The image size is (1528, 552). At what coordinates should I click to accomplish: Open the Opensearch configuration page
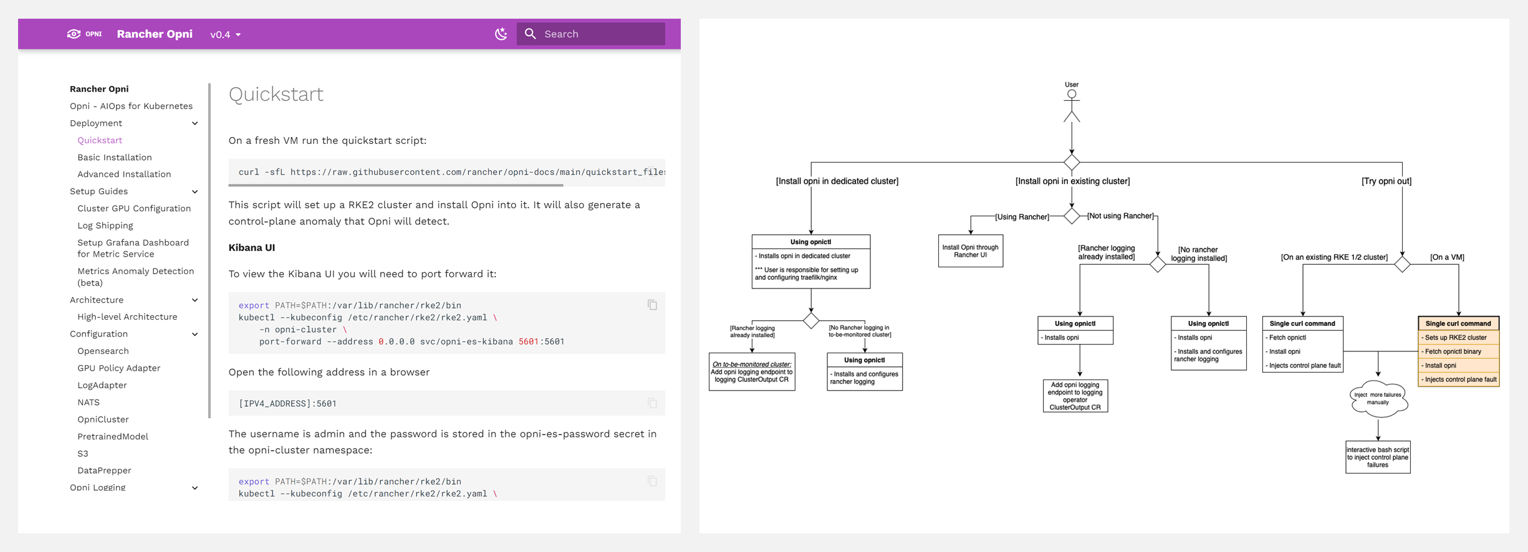point(103,351)
